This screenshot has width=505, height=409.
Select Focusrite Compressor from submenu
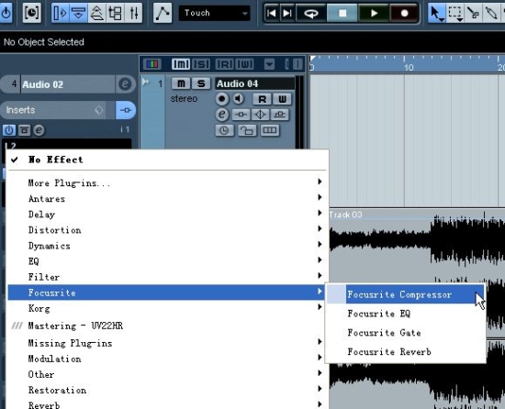coord(405,294)
